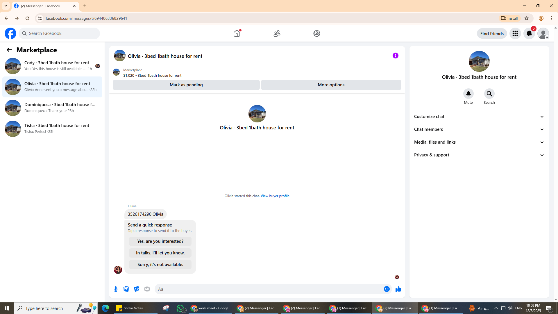Click Install app button in address bar

click(509, 18)
